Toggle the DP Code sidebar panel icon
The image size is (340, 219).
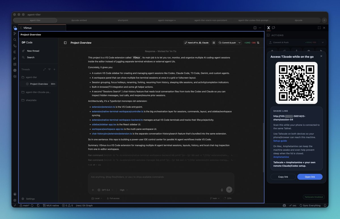coord(65,43)
